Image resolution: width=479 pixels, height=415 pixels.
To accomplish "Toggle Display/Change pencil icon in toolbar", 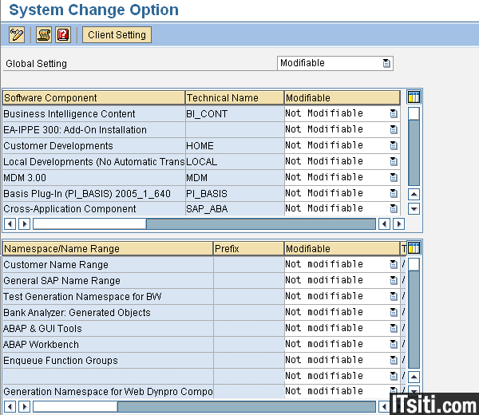I will (x=17, y=35).
